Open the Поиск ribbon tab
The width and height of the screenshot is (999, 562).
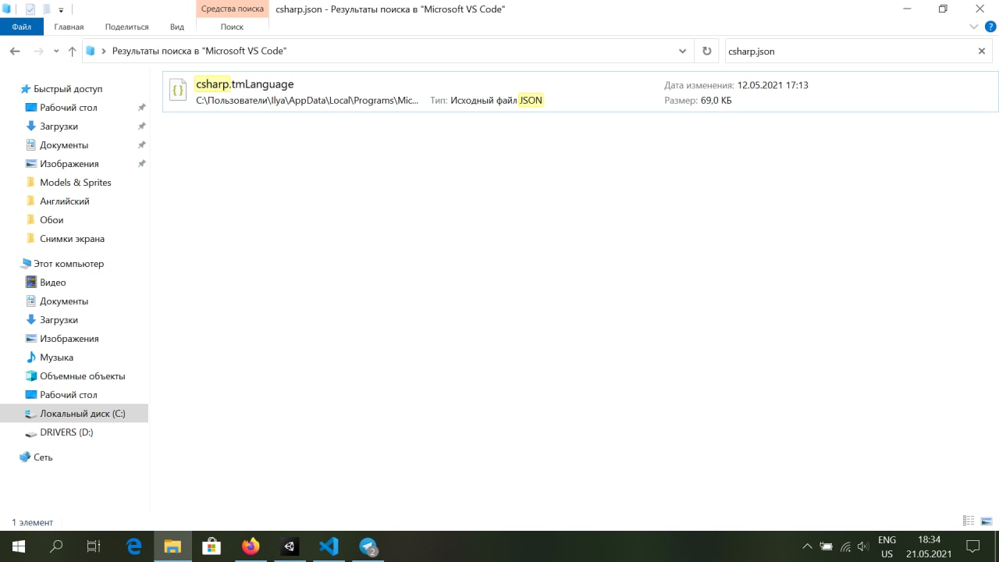tap(232, 27)
